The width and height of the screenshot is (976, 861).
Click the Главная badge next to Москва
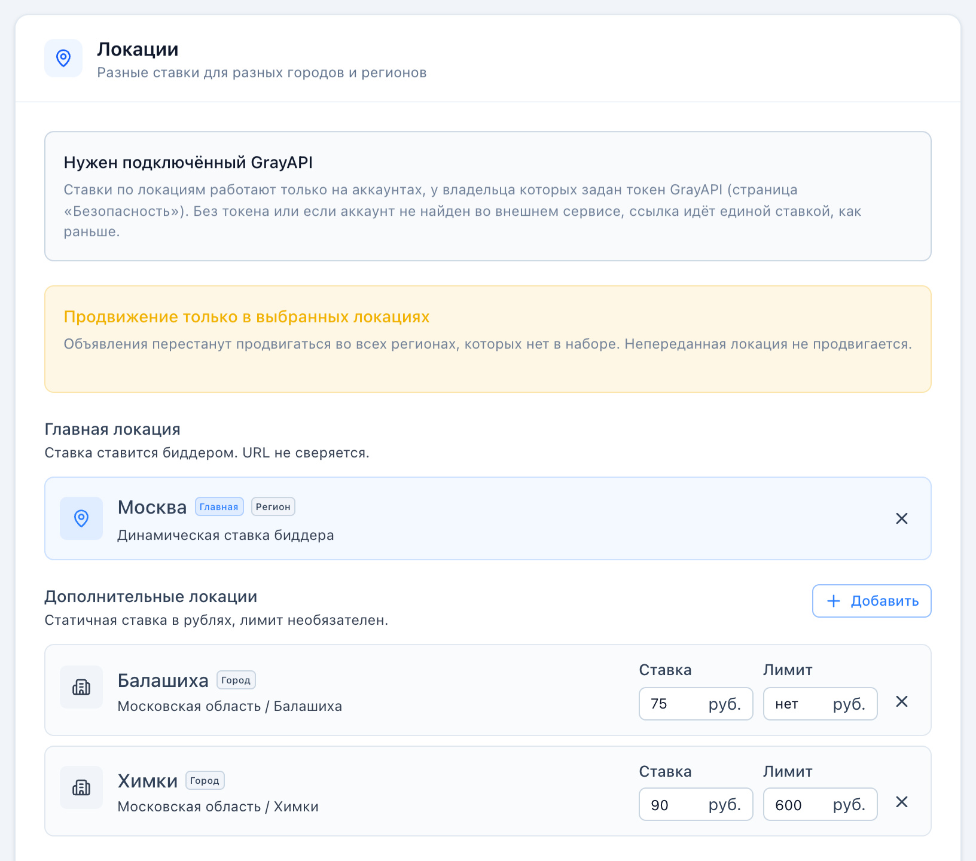[x=219, y=506]
